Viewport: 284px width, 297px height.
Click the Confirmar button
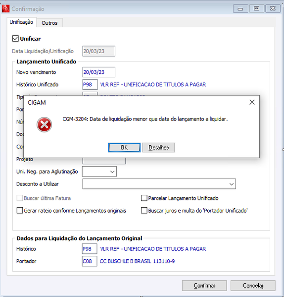pos(204,286)
